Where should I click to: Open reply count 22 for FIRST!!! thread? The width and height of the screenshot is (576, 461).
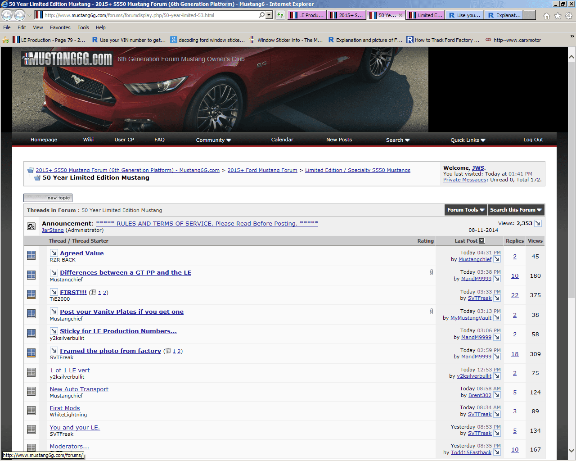[x=515, y=295]
